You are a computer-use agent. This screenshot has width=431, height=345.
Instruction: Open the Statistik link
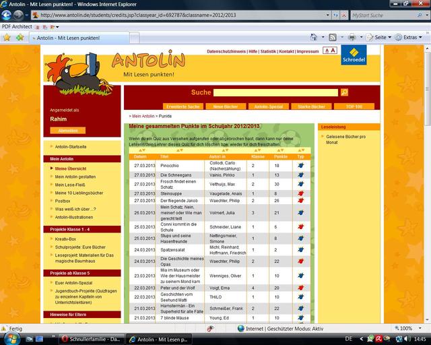pos(268,51)
